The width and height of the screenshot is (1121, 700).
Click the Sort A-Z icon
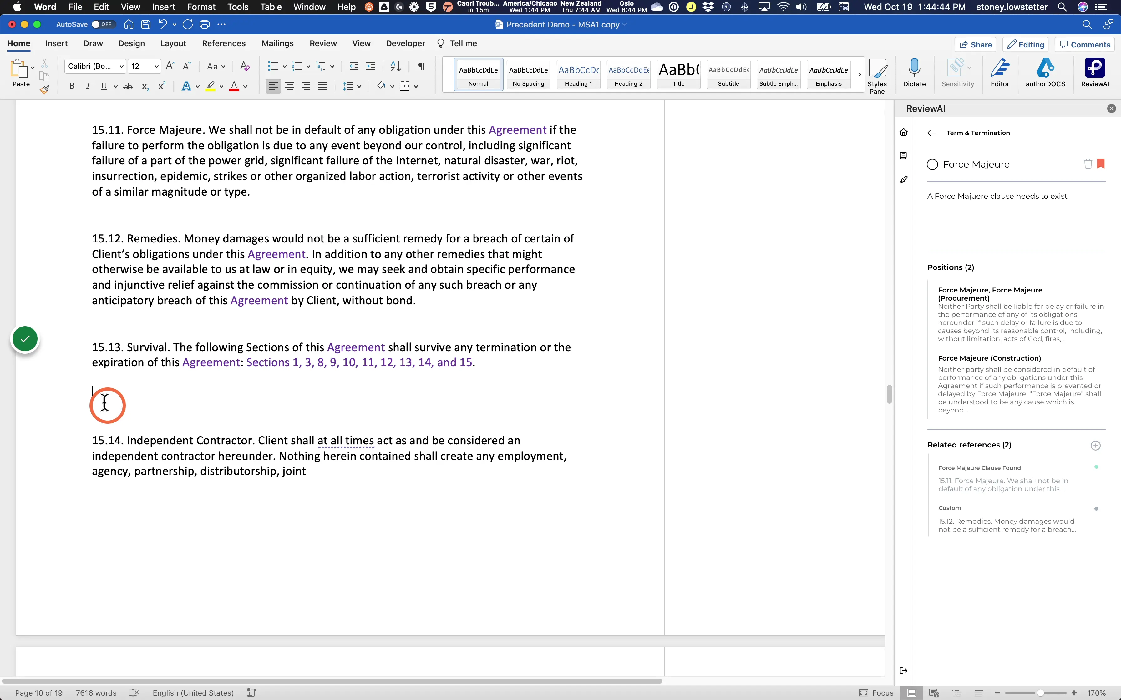pos(396,66)
